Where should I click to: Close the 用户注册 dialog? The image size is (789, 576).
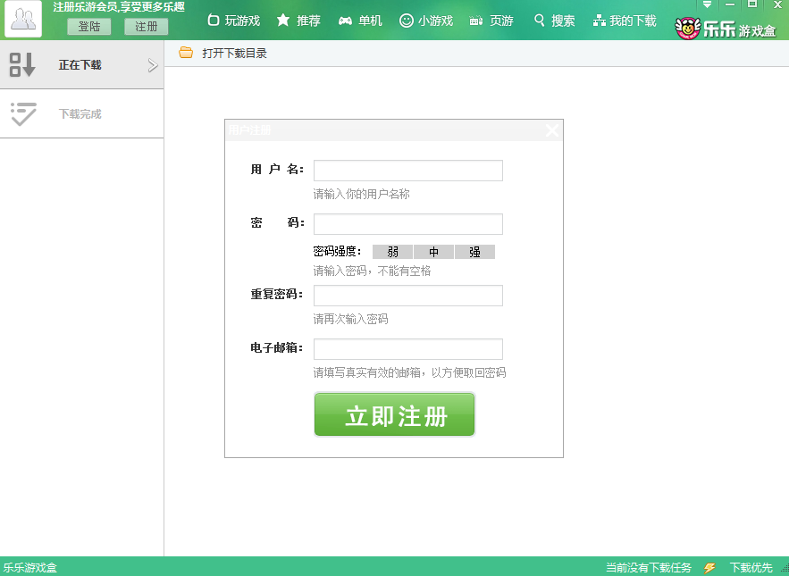click(552, 130)
